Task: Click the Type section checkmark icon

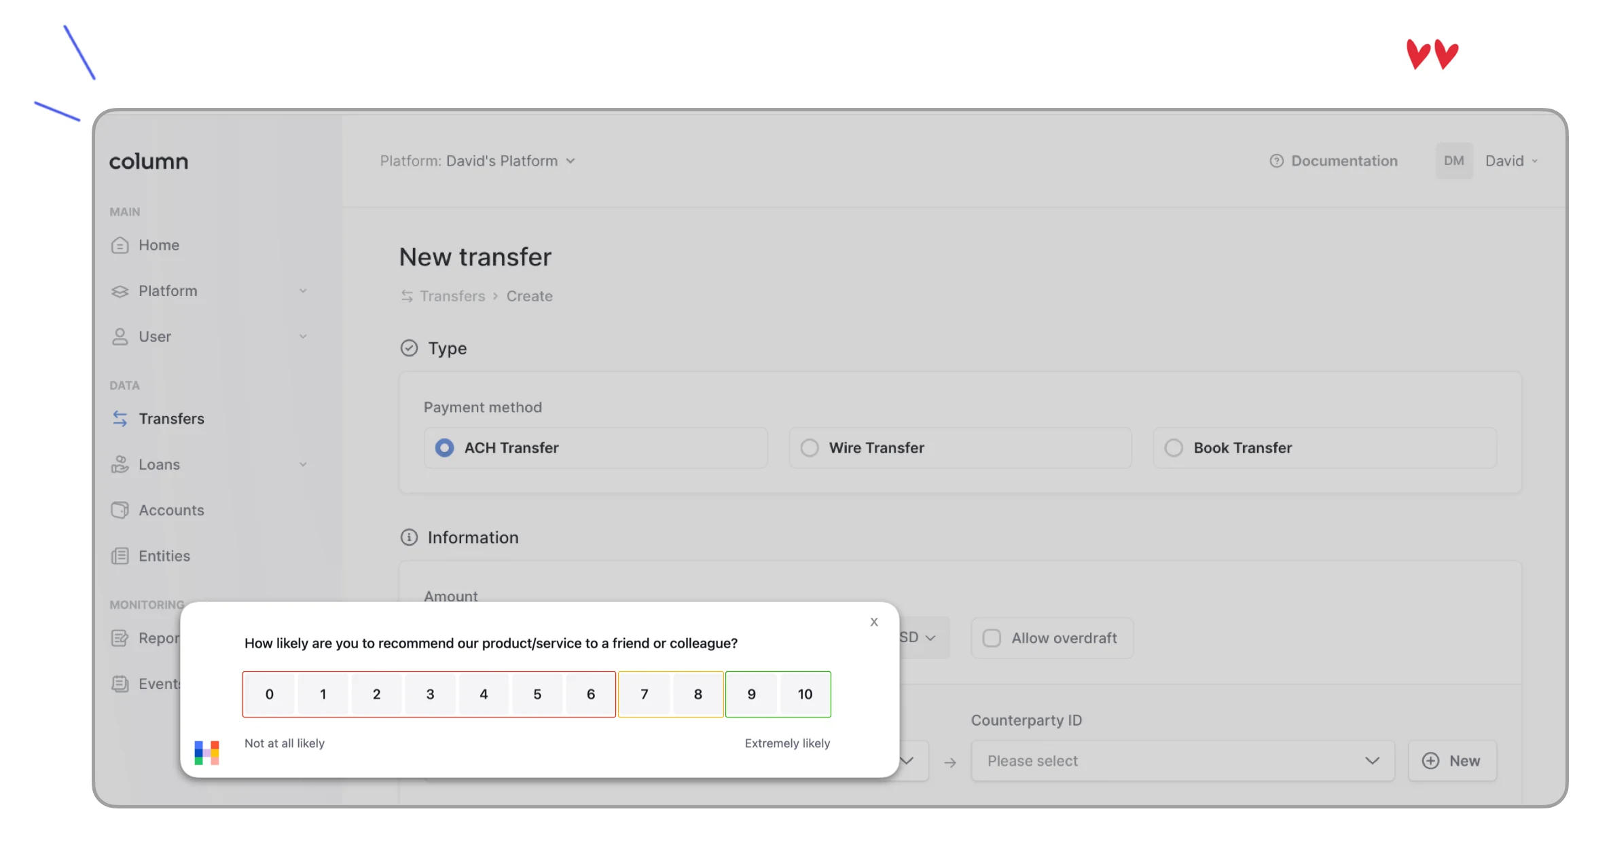Action: (x=409, y=348)
